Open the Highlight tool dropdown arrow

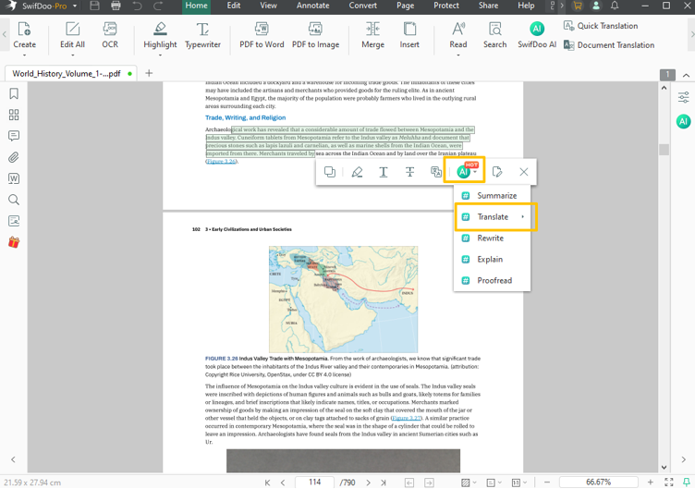pyautogui.click(x=160, y=55)
